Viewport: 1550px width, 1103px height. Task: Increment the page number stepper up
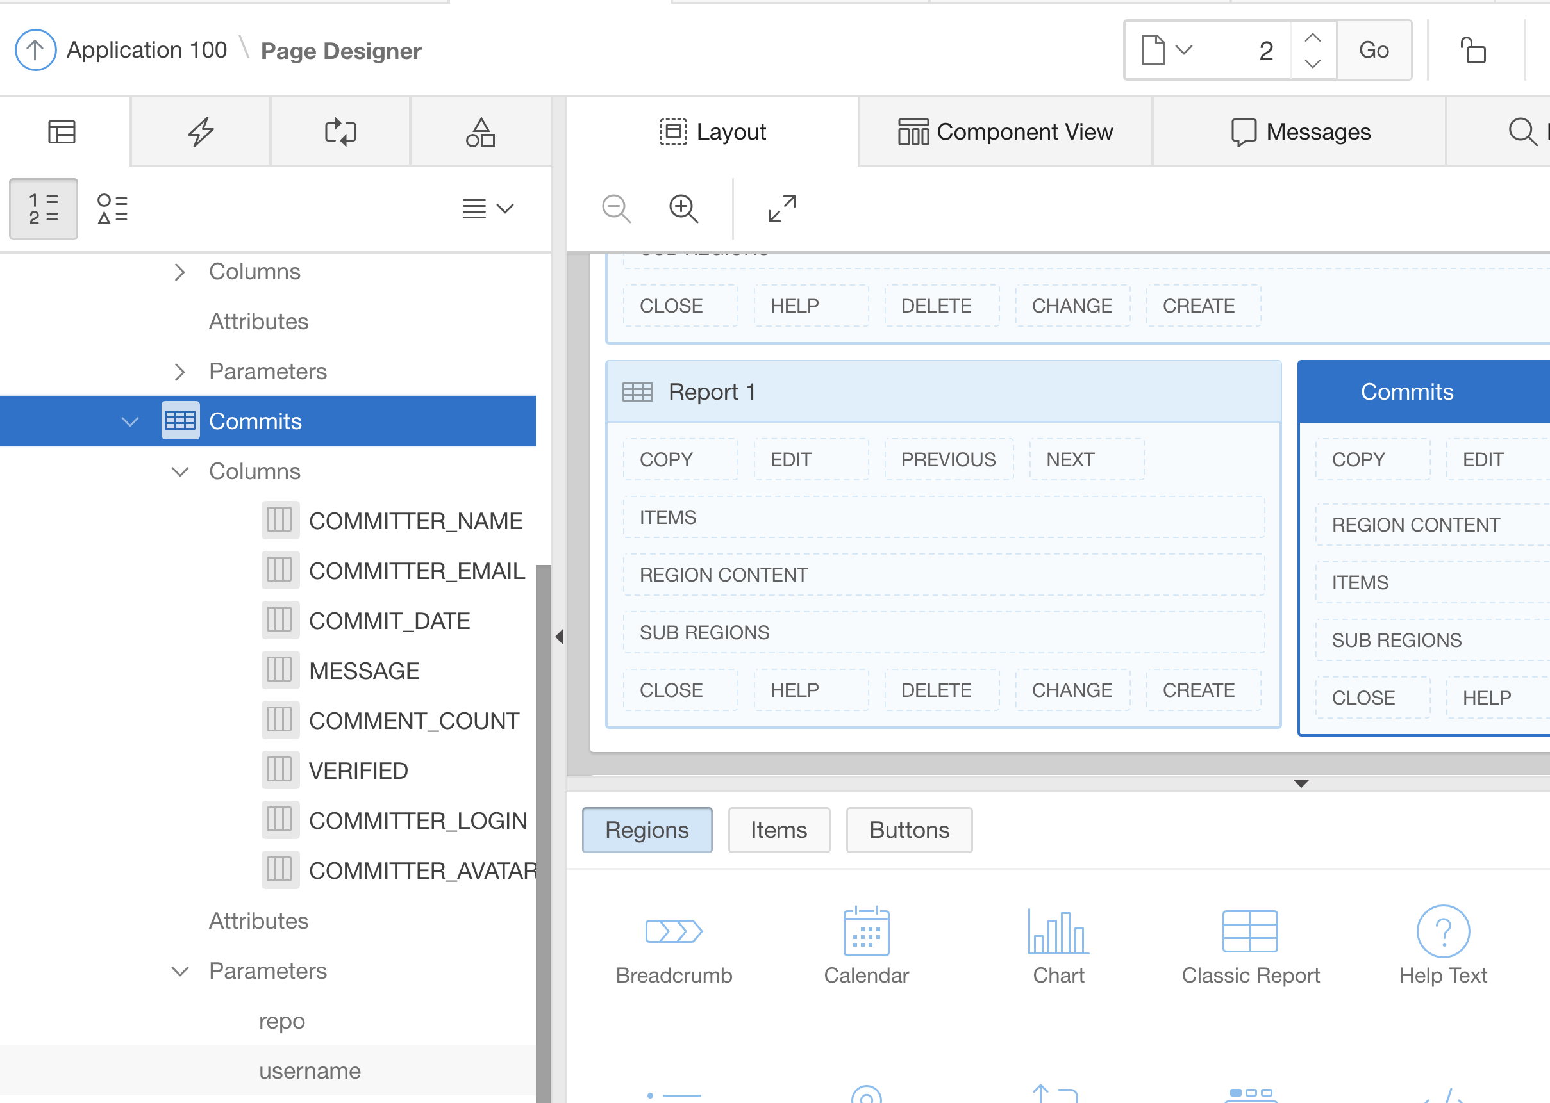point(1313,38)
